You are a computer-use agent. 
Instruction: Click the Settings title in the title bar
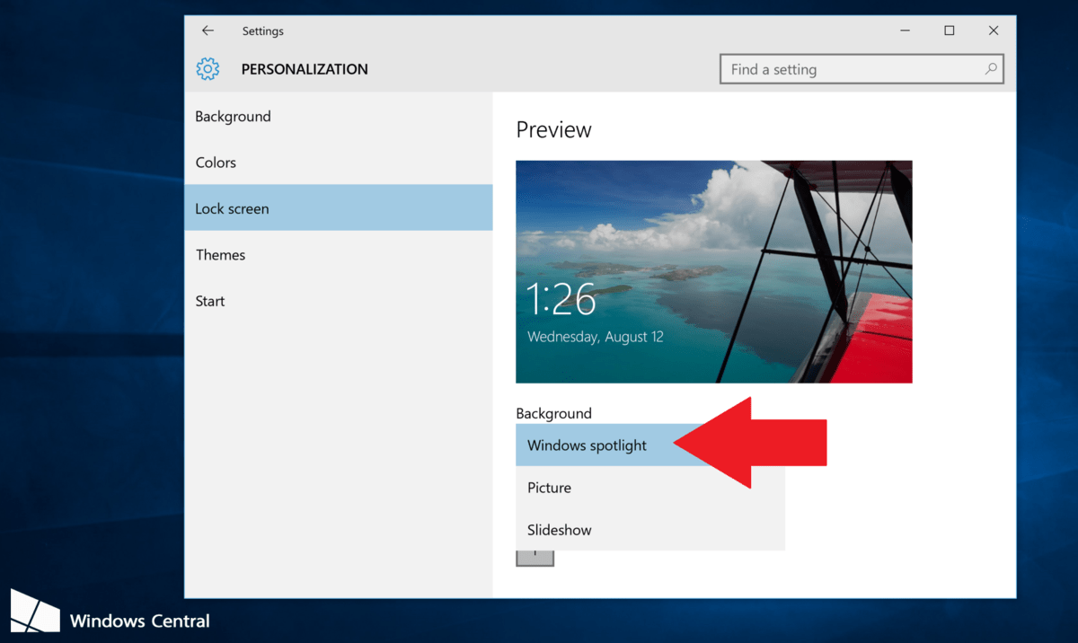(x=262, y=31)
